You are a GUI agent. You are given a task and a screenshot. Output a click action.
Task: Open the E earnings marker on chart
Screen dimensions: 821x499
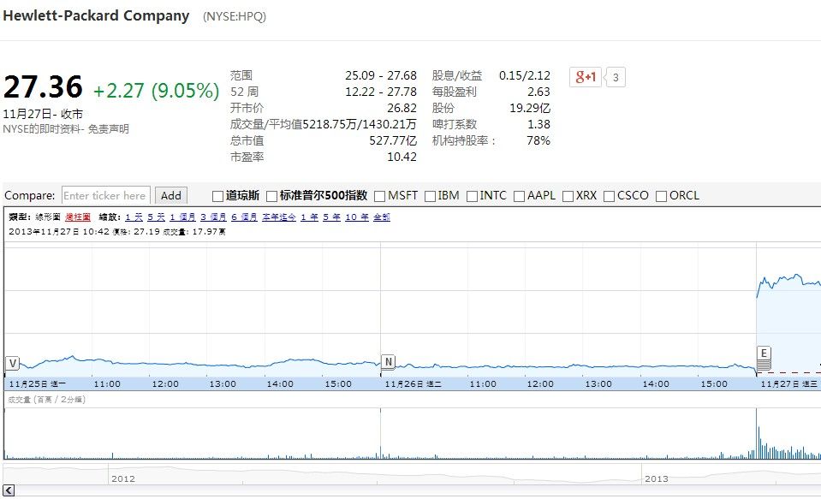764,353
